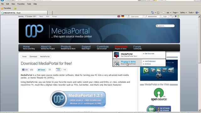The image size is (201, 113).
Task: Click the MediaPortal screenshot thumbnail in the sidebar
Action: click(x=159, y=70)
